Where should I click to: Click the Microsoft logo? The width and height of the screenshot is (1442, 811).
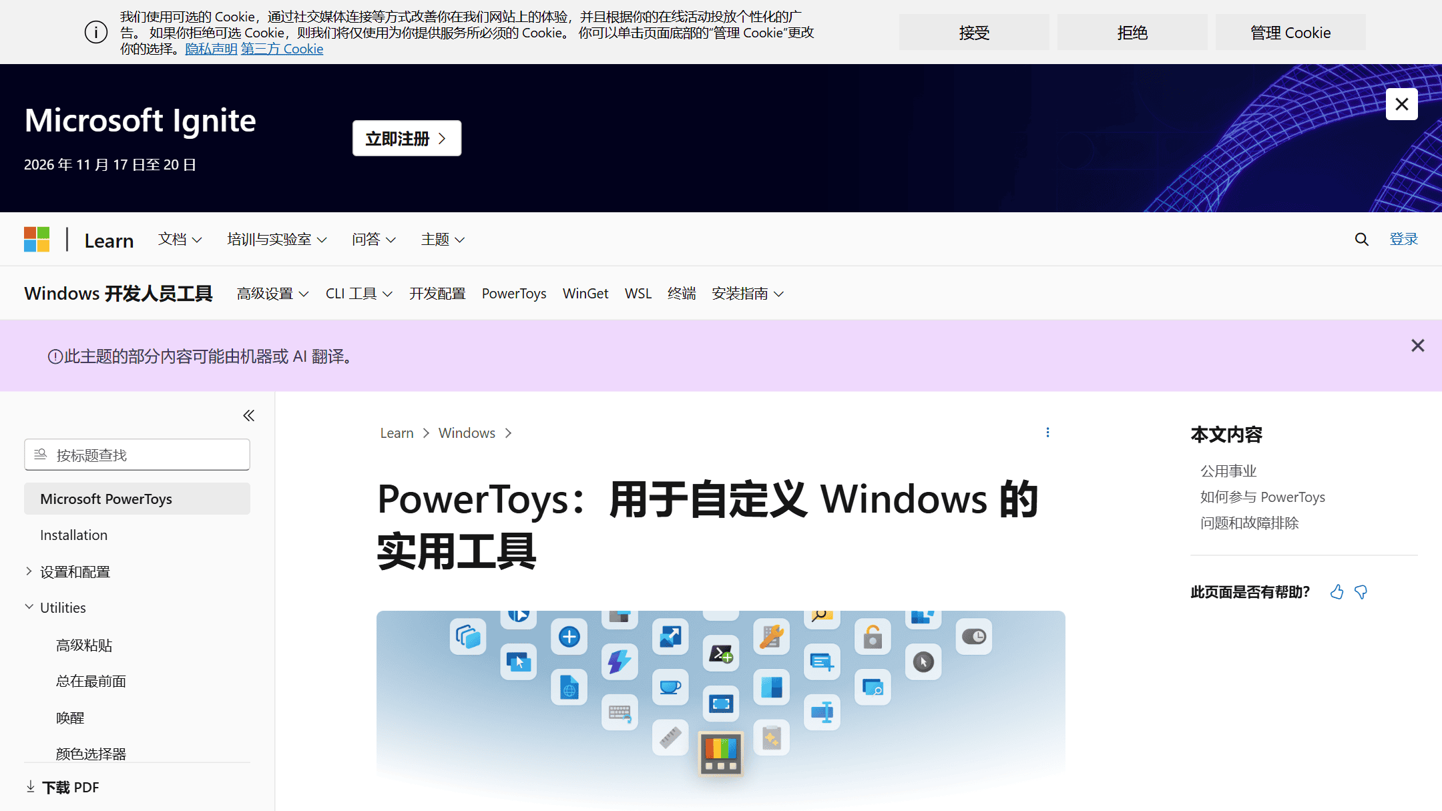(37, 239)
